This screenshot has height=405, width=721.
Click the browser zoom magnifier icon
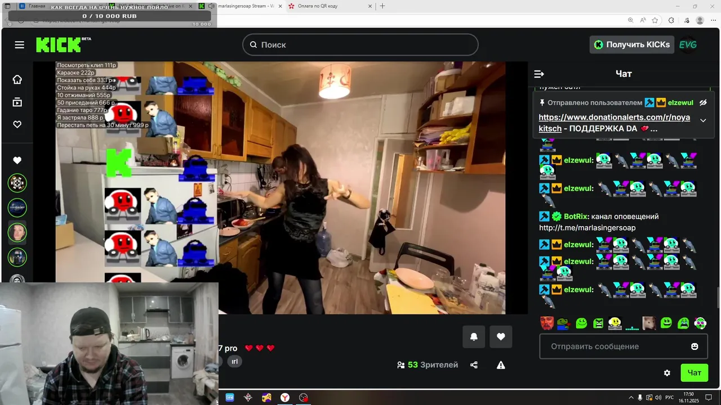coord(630,20)
